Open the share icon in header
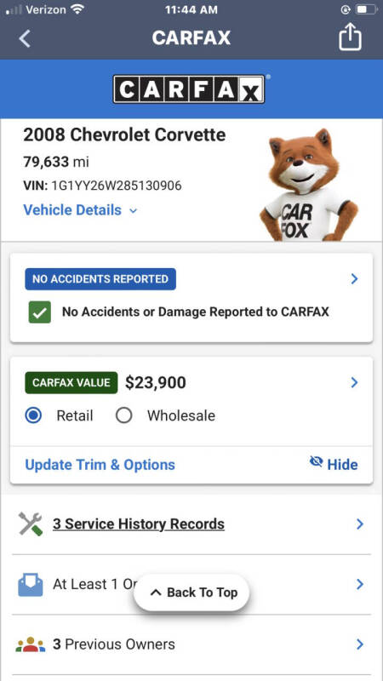 350,37
